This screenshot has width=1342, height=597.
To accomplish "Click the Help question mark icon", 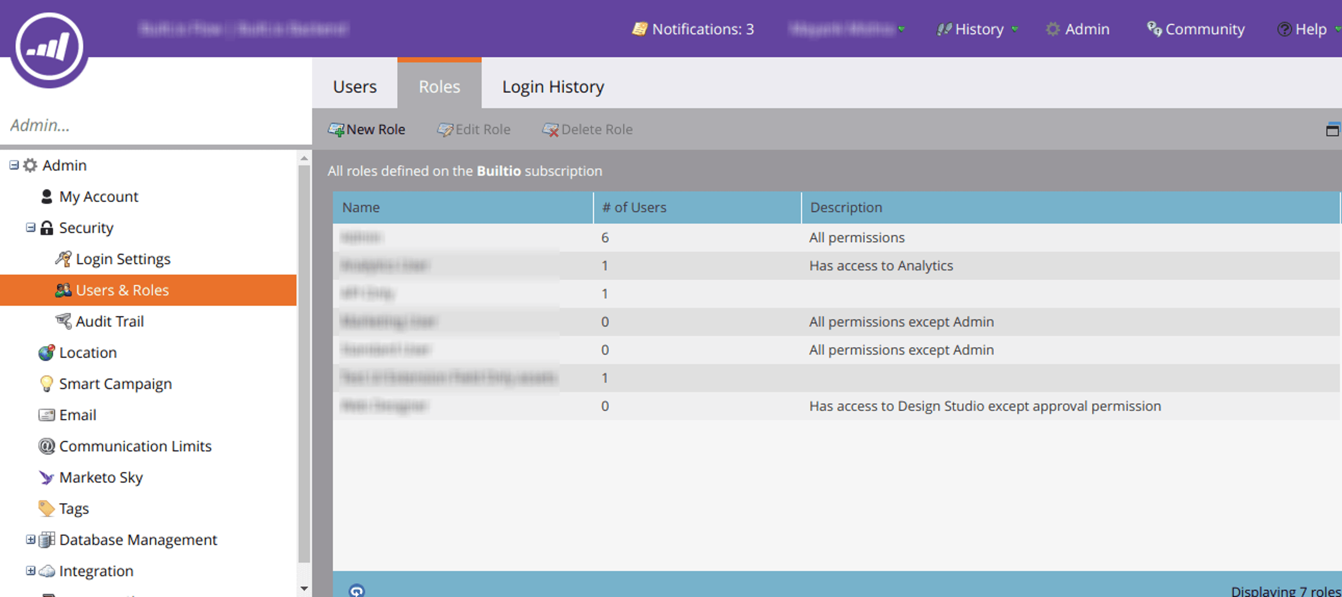I will click(x=1284, y=29).
